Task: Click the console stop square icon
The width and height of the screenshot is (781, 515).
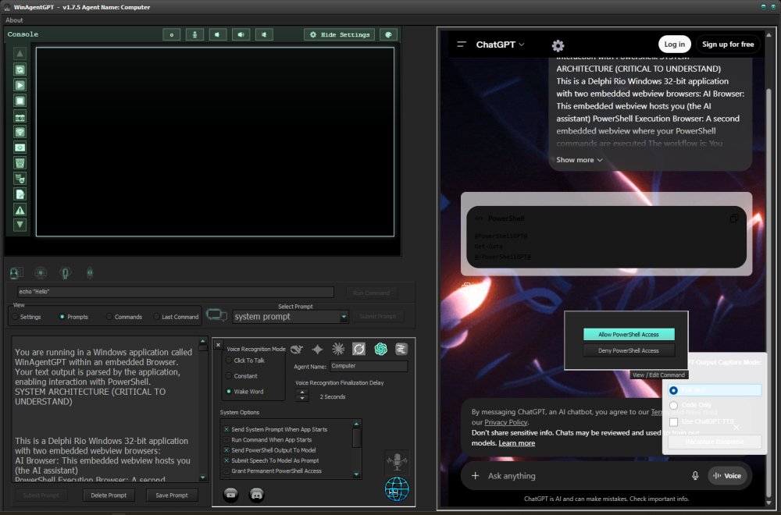Action: [x=20, y=101]
